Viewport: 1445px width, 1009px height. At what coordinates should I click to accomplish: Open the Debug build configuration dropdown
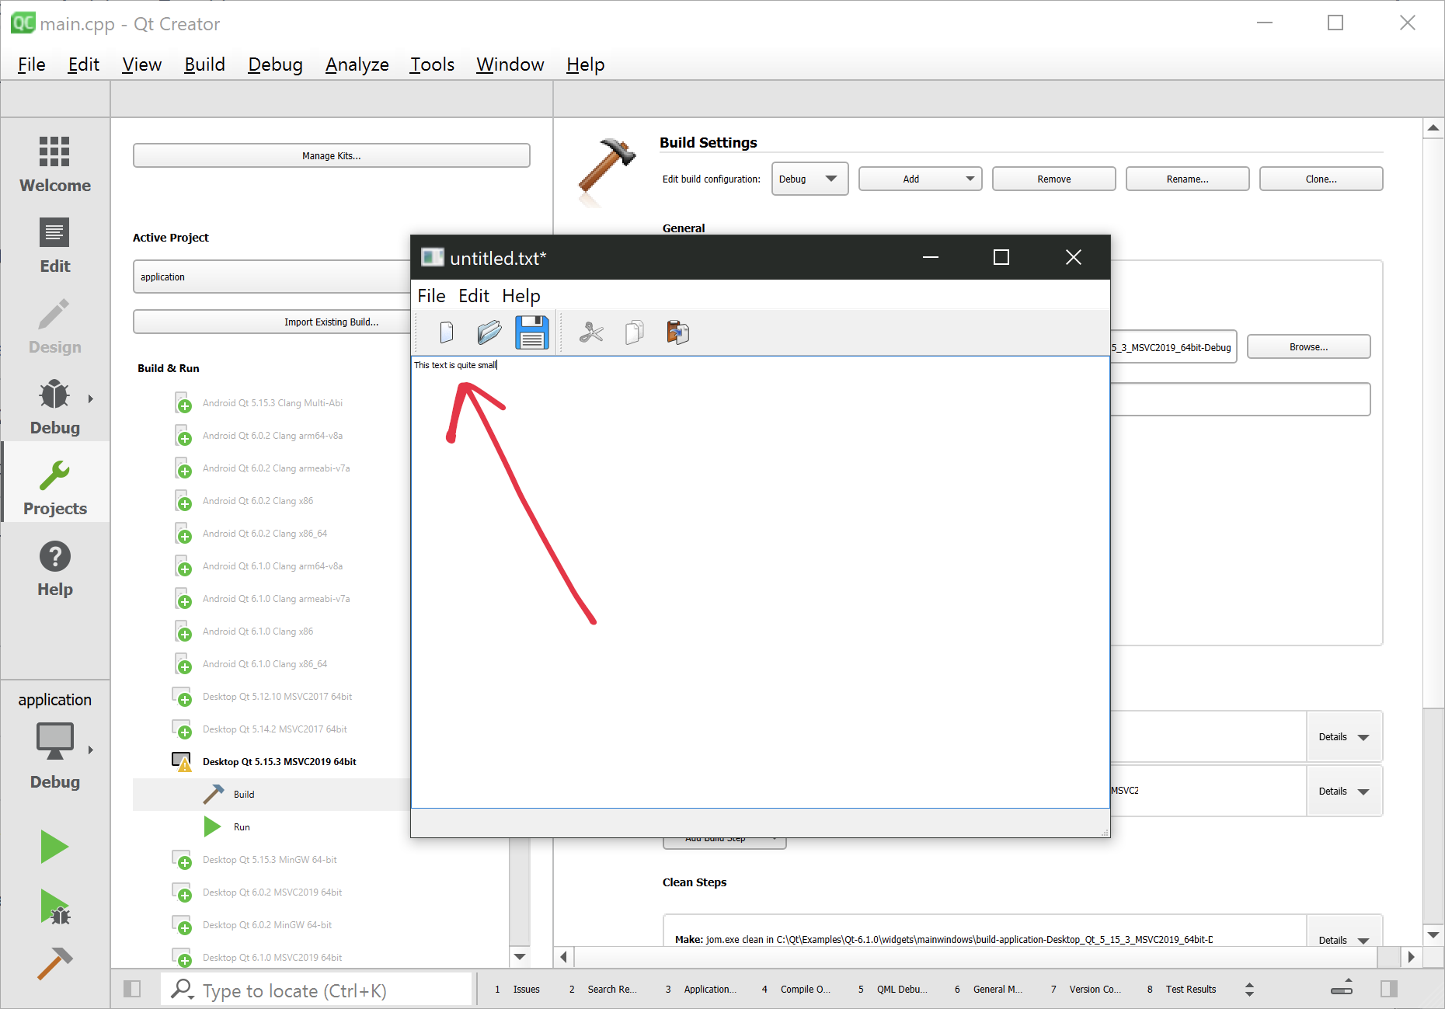tap(809, 179)
